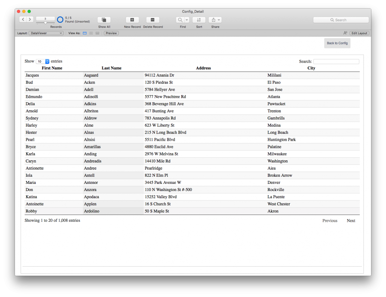Go to the next record arrow
This screenshot has width=386, height=297.
coord(30,19)
